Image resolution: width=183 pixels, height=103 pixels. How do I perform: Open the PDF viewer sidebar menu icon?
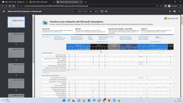pyautogui.click(x=4, y=11)
